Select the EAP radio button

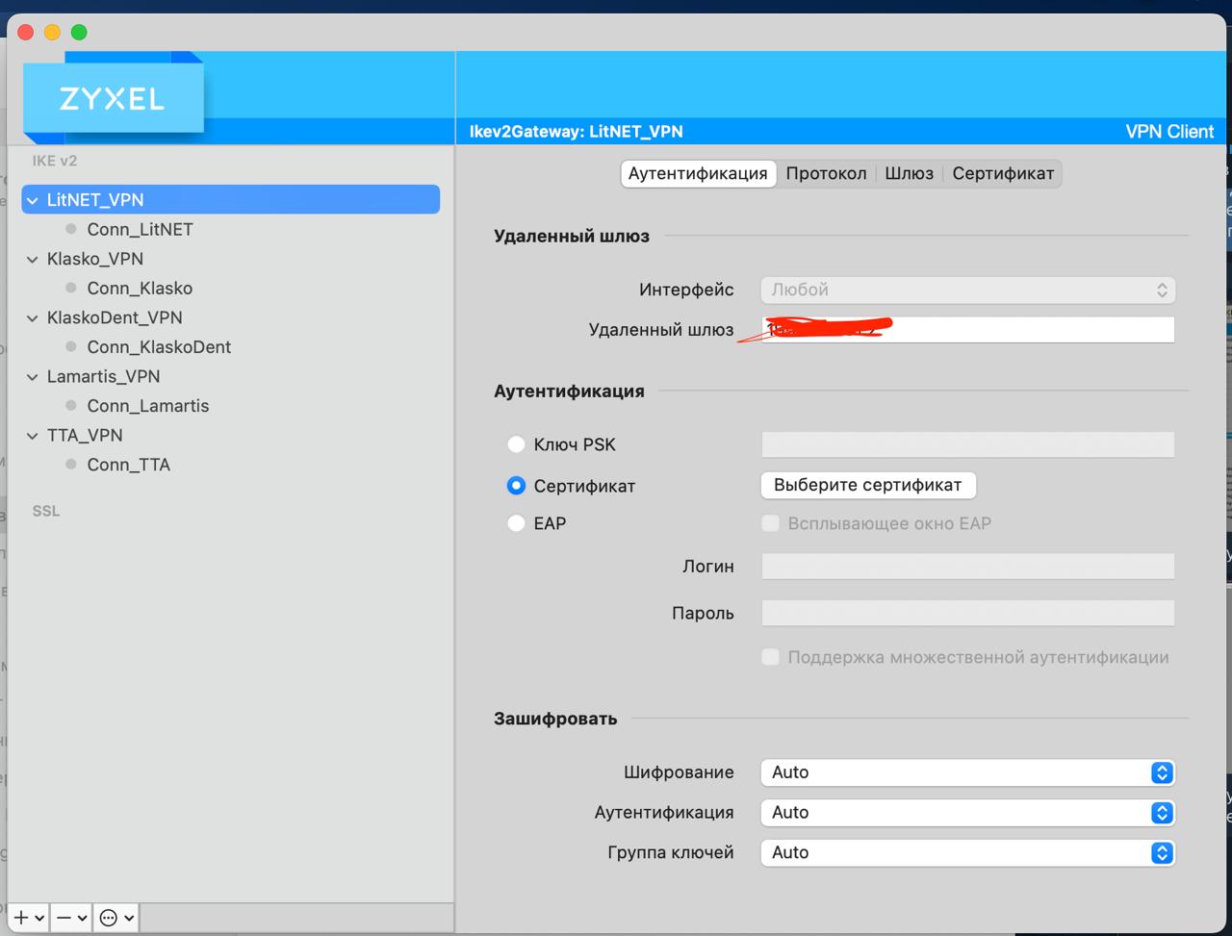point(516,523)
